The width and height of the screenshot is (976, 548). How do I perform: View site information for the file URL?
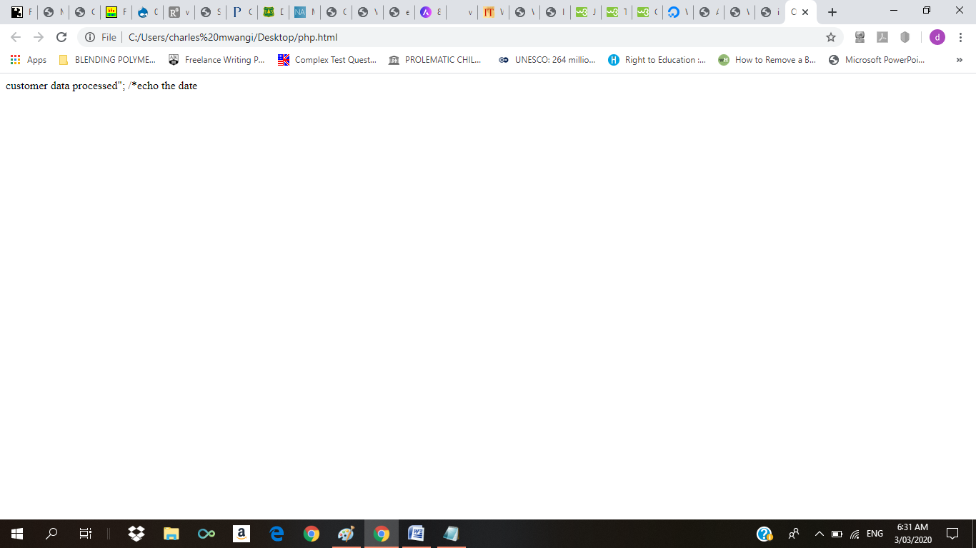tap(90, 37)
